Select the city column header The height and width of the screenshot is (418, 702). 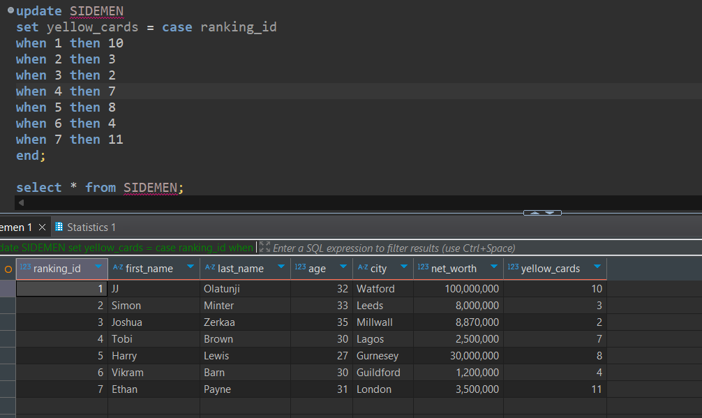[x=383, y=269]
